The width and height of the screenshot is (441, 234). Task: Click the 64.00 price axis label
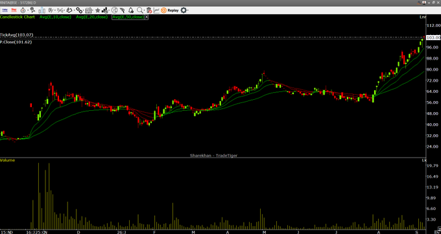[x=433, y=91]
